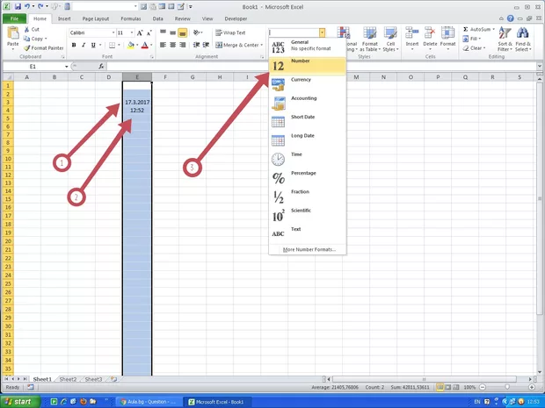Choose the Currency format option

coord(308,85)
